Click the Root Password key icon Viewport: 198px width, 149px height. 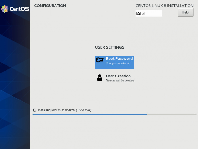tap(100, 60)
